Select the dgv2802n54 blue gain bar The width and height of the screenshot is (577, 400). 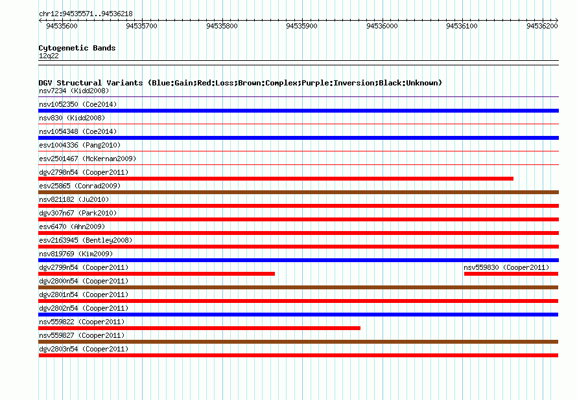pyautogui.click(x=298, y=315)
